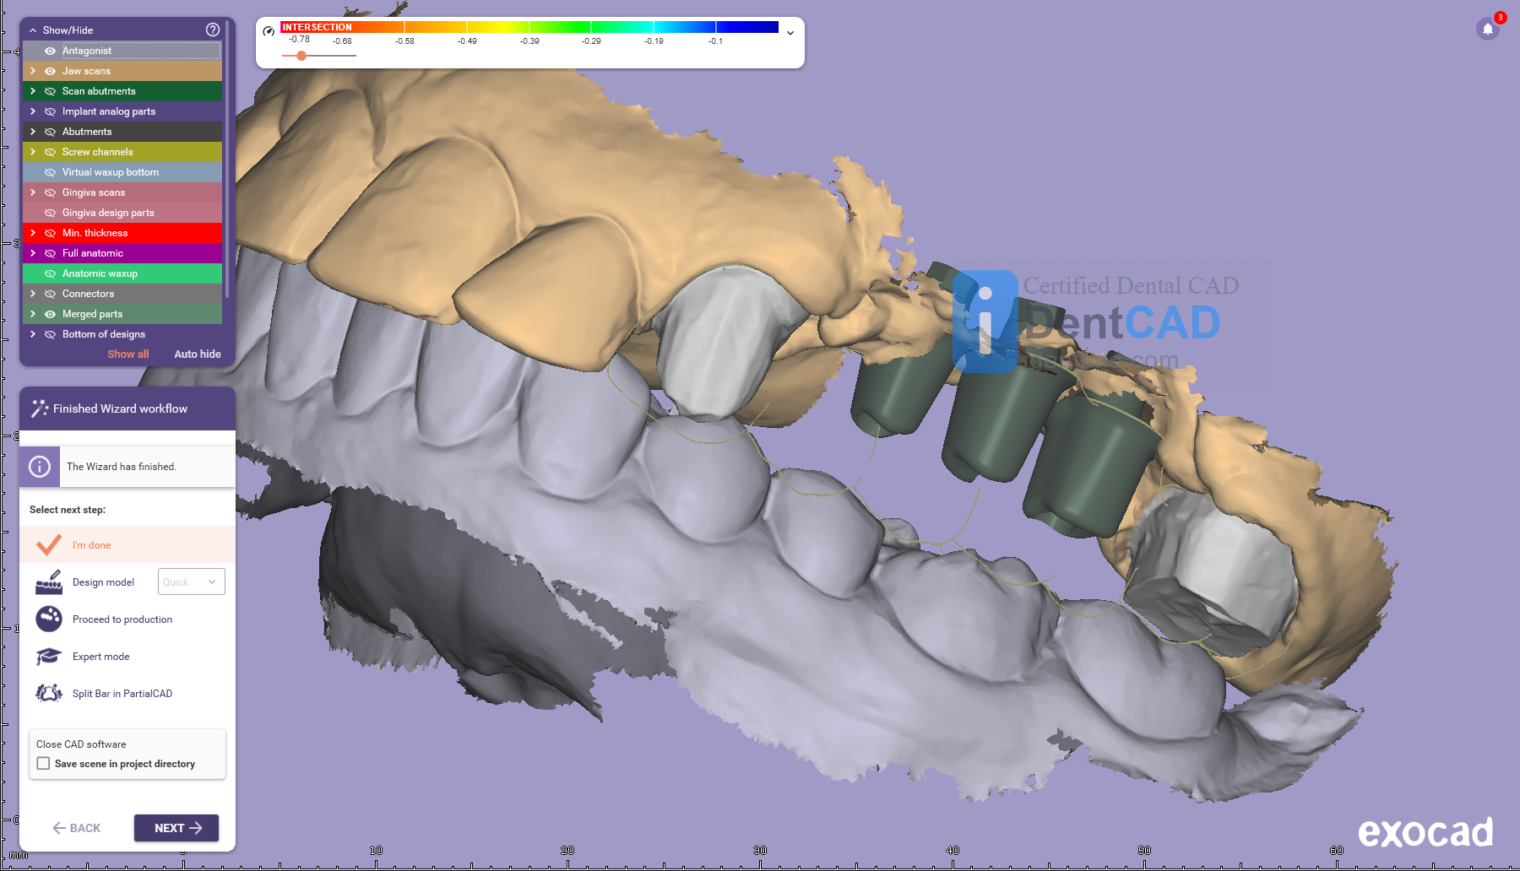
Task: Click the Show all link
Action: 128,354
